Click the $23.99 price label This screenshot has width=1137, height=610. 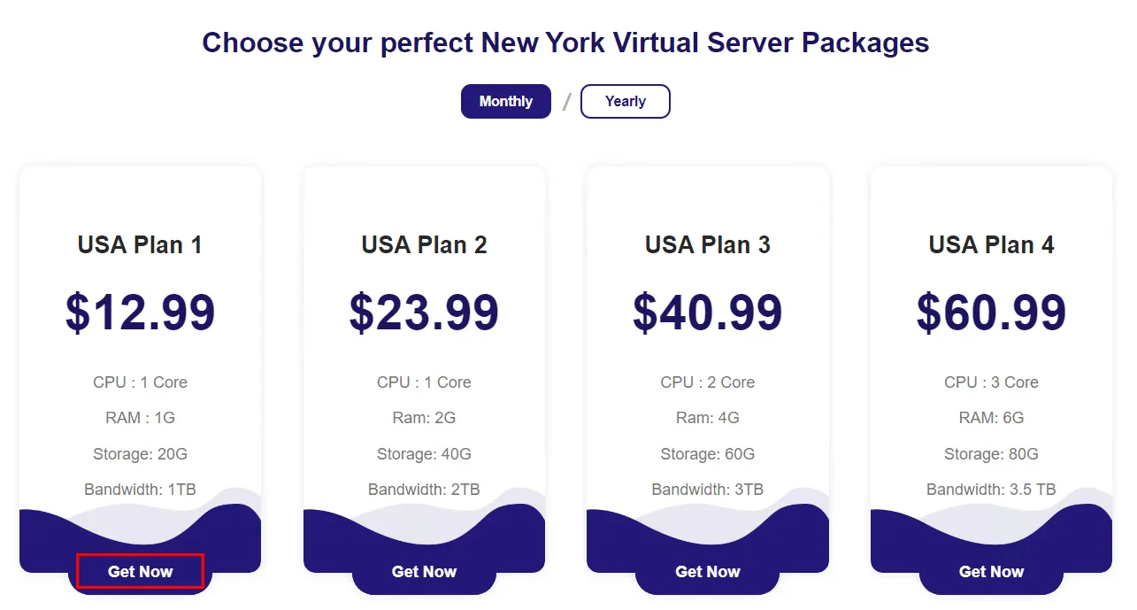[x=423, y=312]
